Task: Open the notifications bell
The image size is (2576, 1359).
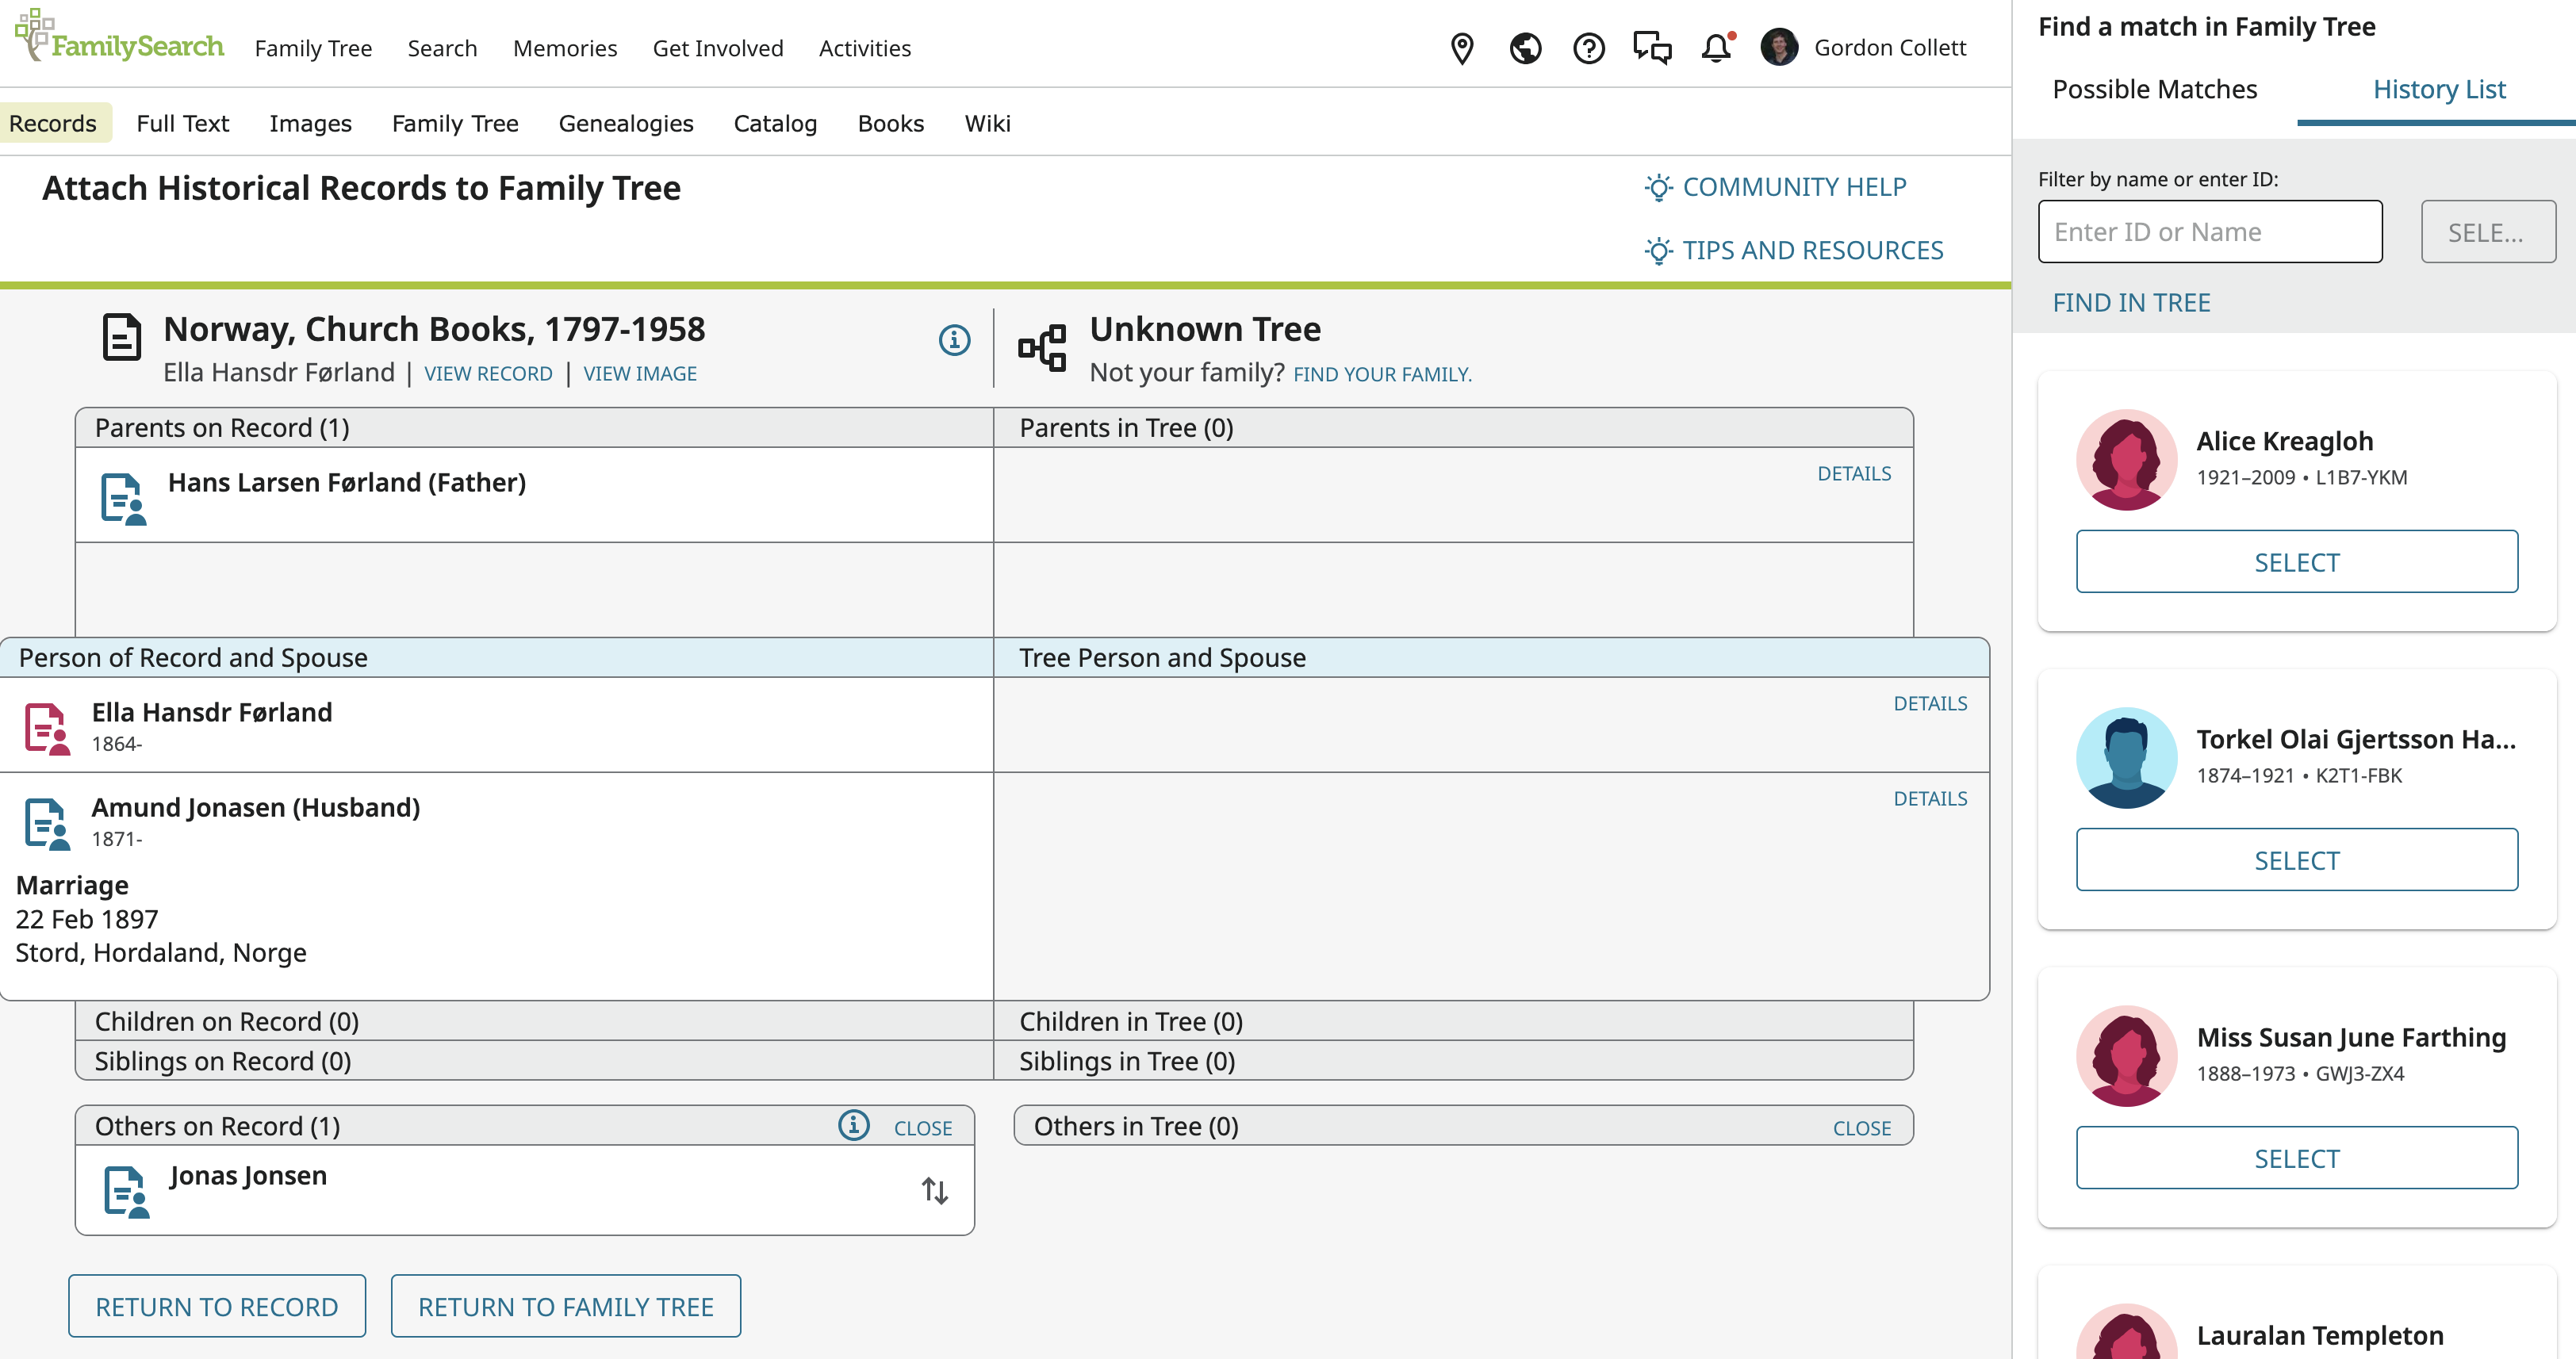Action: point(1716,48)
